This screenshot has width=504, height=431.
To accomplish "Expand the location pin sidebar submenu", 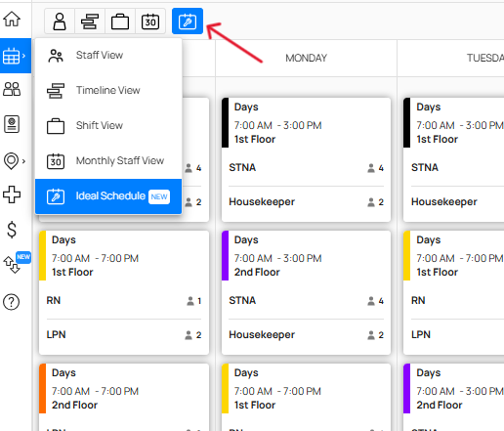I will 15,160.
